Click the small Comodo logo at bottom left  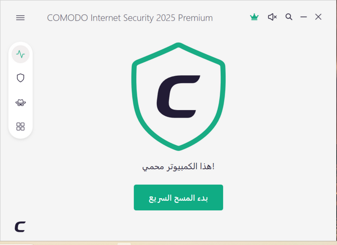pos(20,226)
